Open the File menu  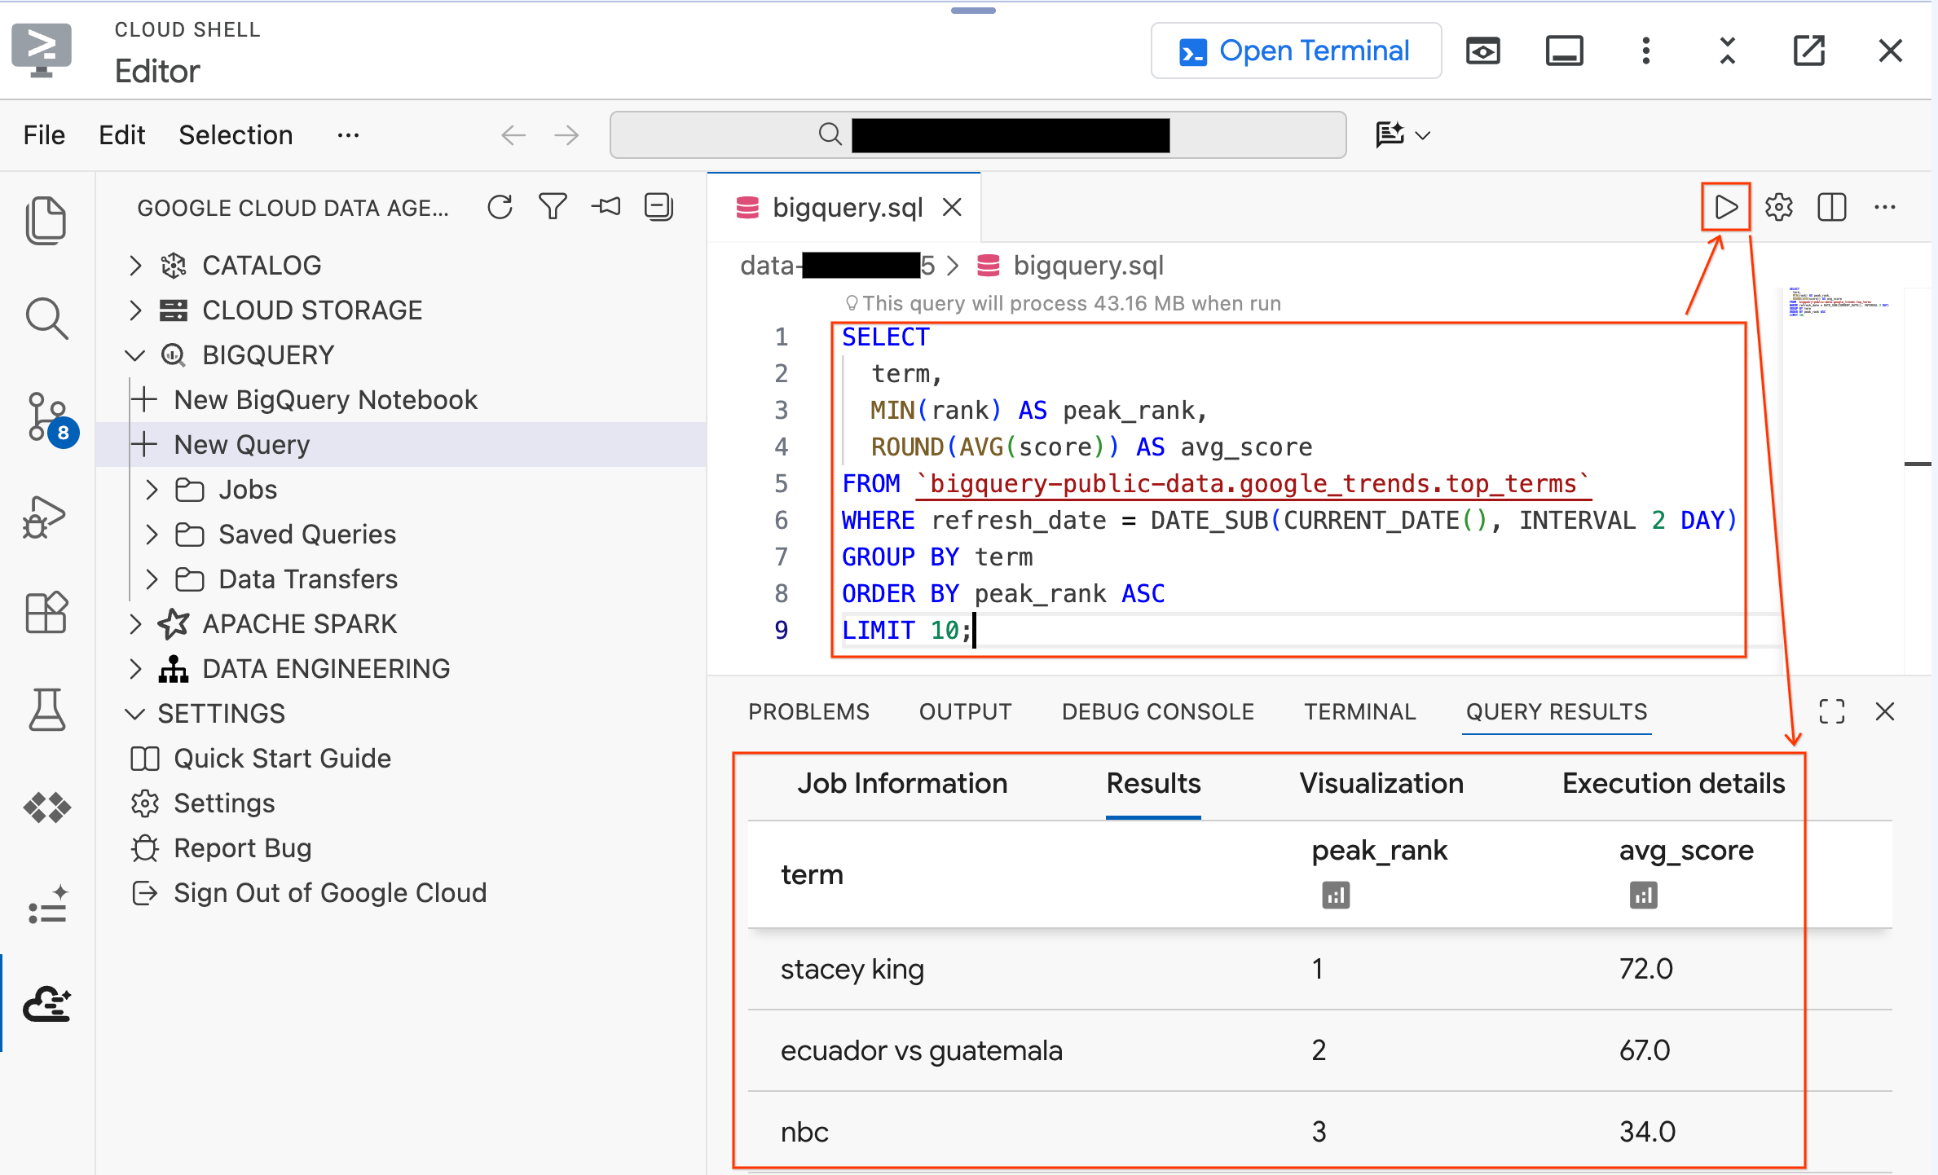44,135
